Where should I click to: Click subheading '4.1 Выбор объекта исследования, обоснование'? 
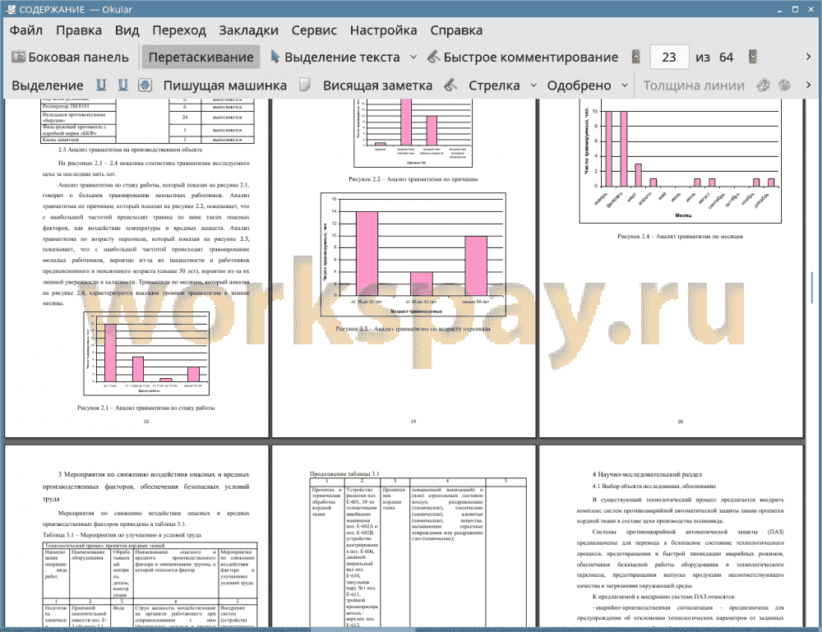click(x=653, y=487)
